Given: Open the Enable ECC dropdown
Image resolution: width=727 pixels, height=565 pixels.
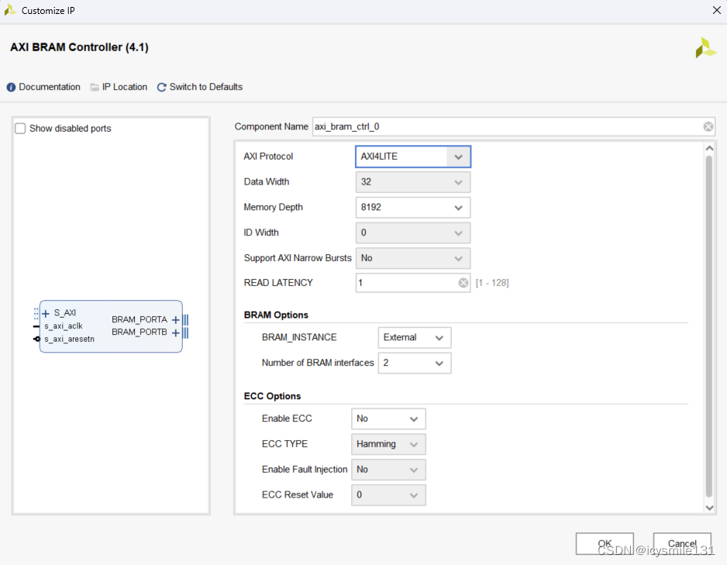Looking at the screenshot, I should (x=388, y=419).
